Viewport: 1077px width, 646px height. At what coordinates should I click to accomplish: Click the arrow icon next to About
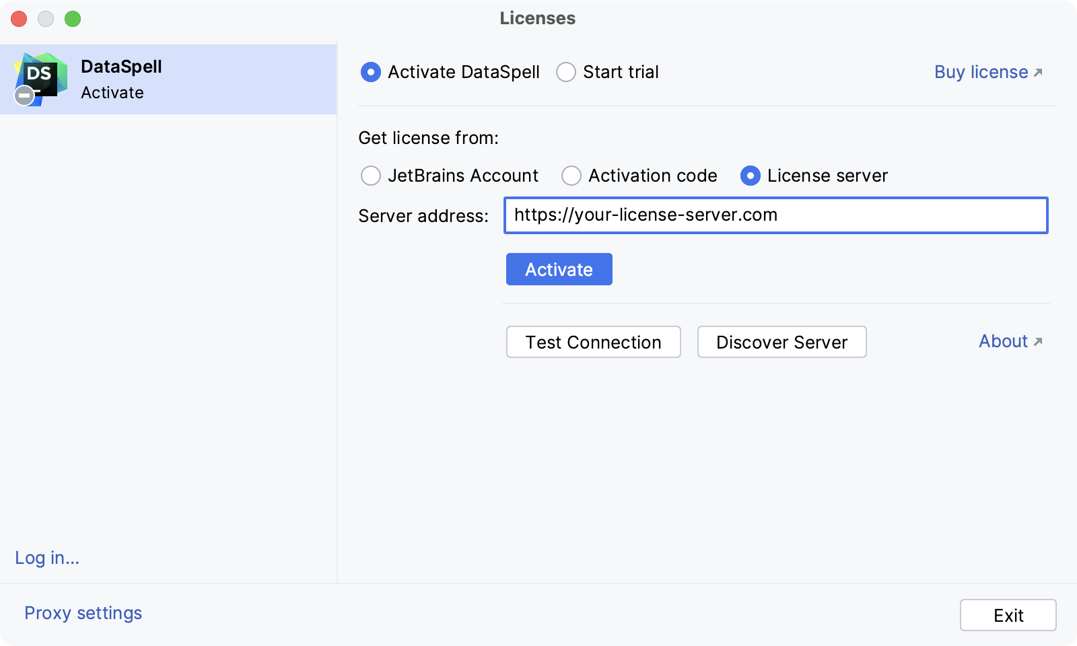(x=1037, y=341)
